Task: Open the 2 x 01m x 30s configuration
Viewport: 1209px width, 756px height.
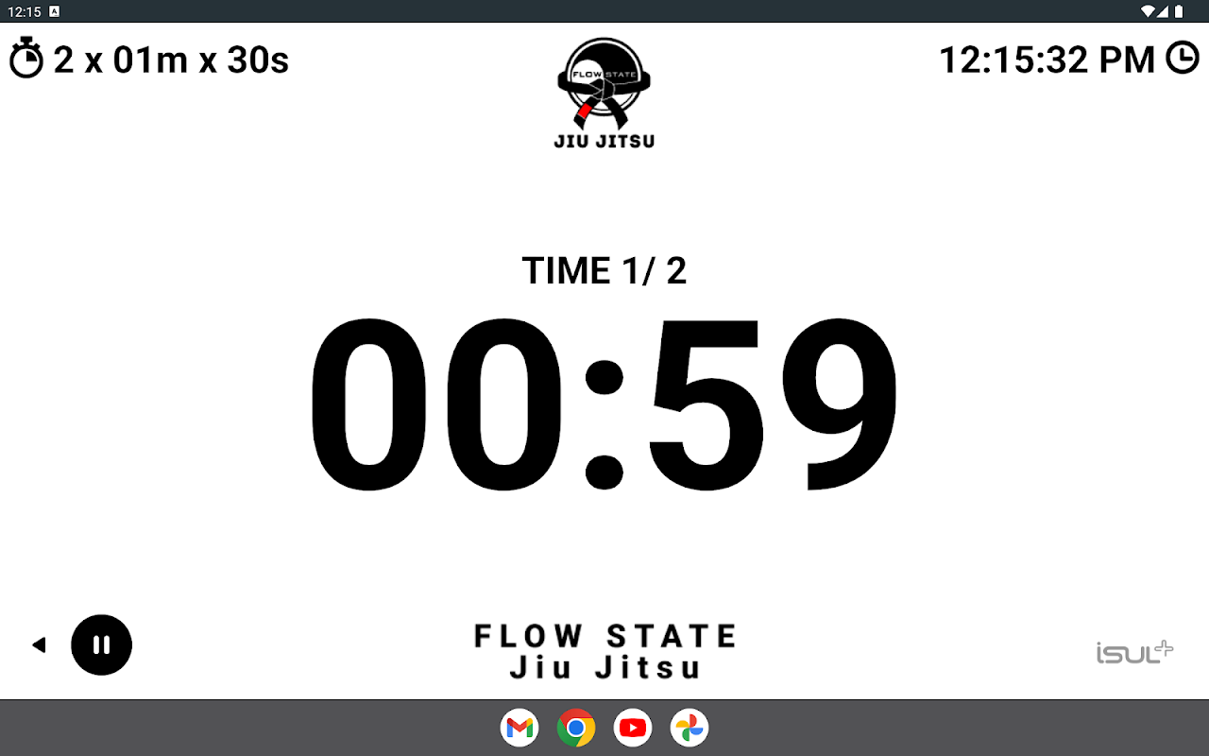Action: coord(171,60)
